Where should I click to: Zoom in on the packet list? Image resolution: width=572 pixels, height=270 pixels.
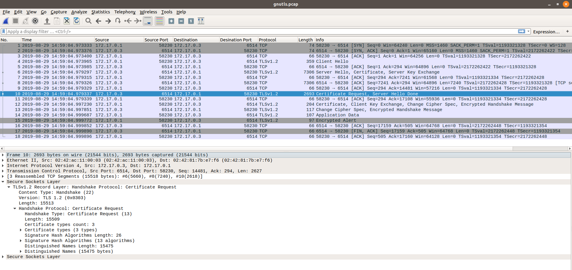[171, 21]
